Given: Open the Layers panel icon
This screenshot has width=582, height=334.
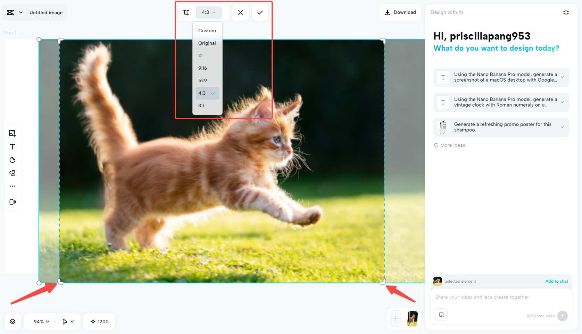Looking at the screenshot, I should (12, 321).
